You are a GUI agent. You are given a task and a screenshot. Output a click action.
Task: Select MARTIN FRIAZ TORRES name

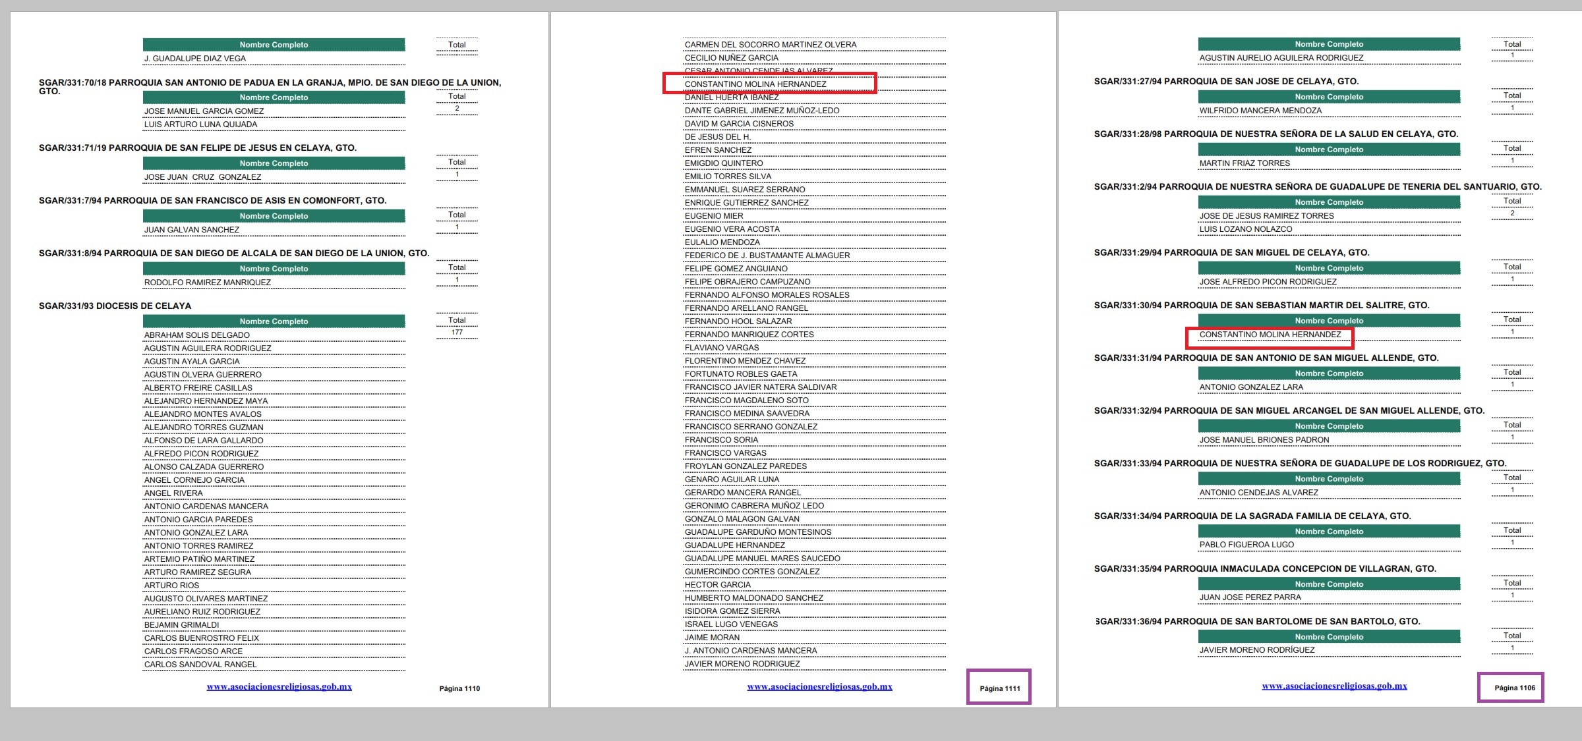(1245, 163)
